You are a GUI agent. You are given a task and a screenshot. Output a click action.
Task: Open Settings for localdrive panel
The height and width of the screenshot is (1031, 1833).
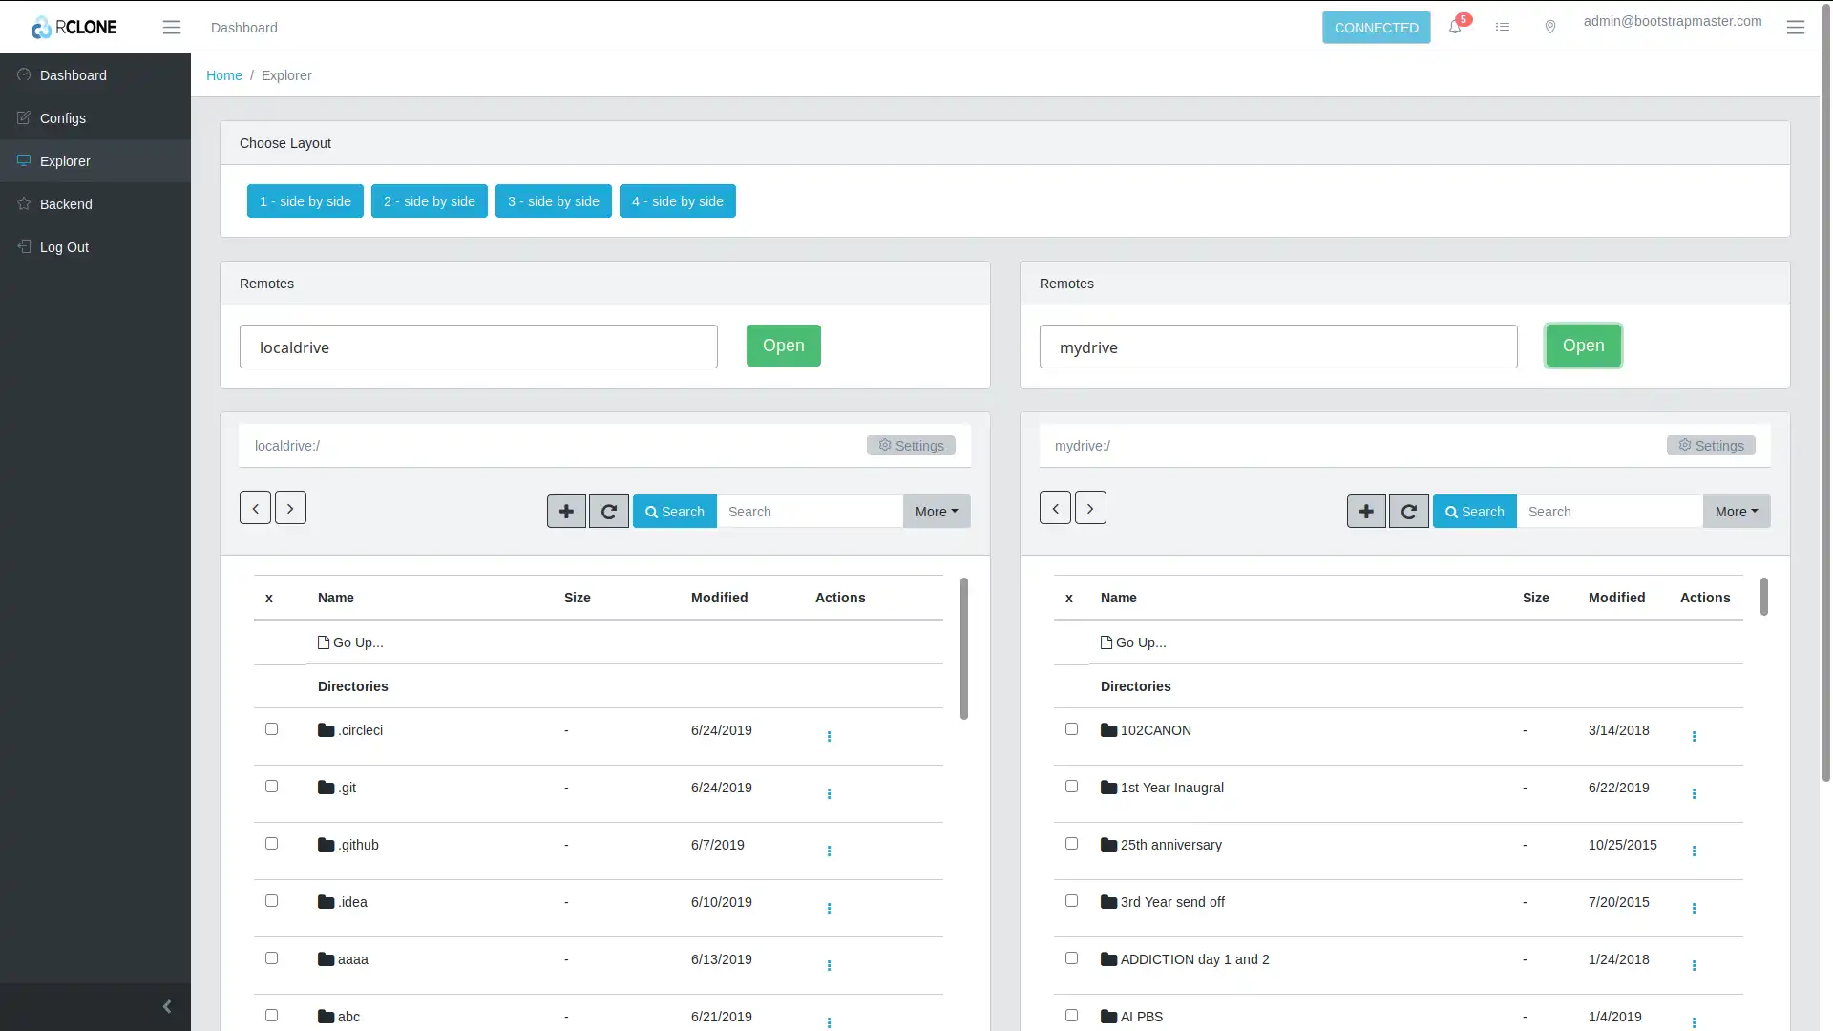pos(910,444)
